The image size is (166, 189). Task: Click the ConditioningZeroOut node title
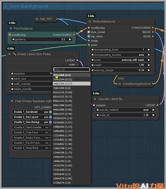coord(137,84)
